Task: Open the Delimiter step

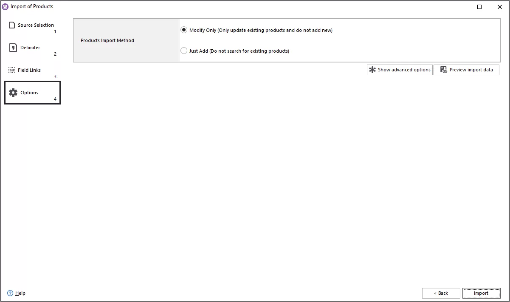Action: click(x=30, y=48)
